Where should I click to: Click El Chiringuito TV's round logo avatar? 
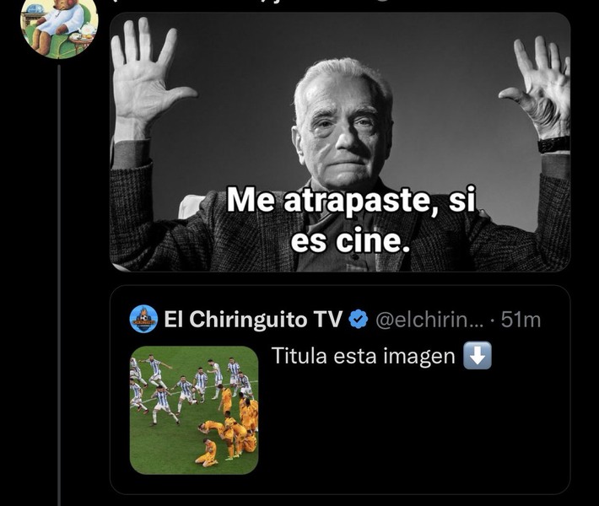[143, 320]
